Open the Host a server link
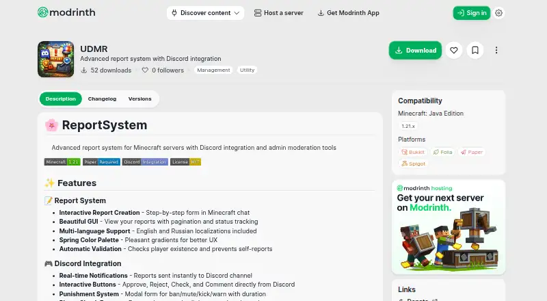547x301 pixels. coord(279,13)
